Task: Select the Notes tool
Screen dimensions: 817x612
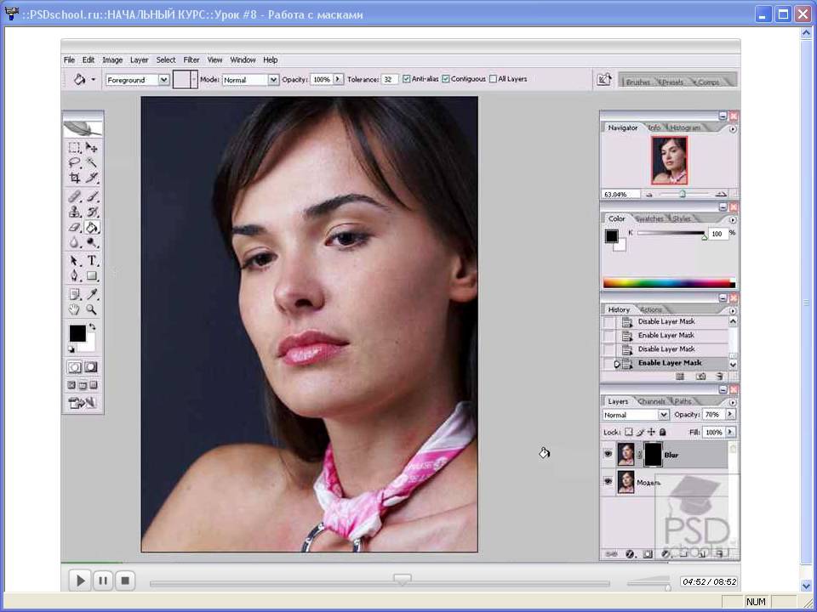Action: (75, 295)
